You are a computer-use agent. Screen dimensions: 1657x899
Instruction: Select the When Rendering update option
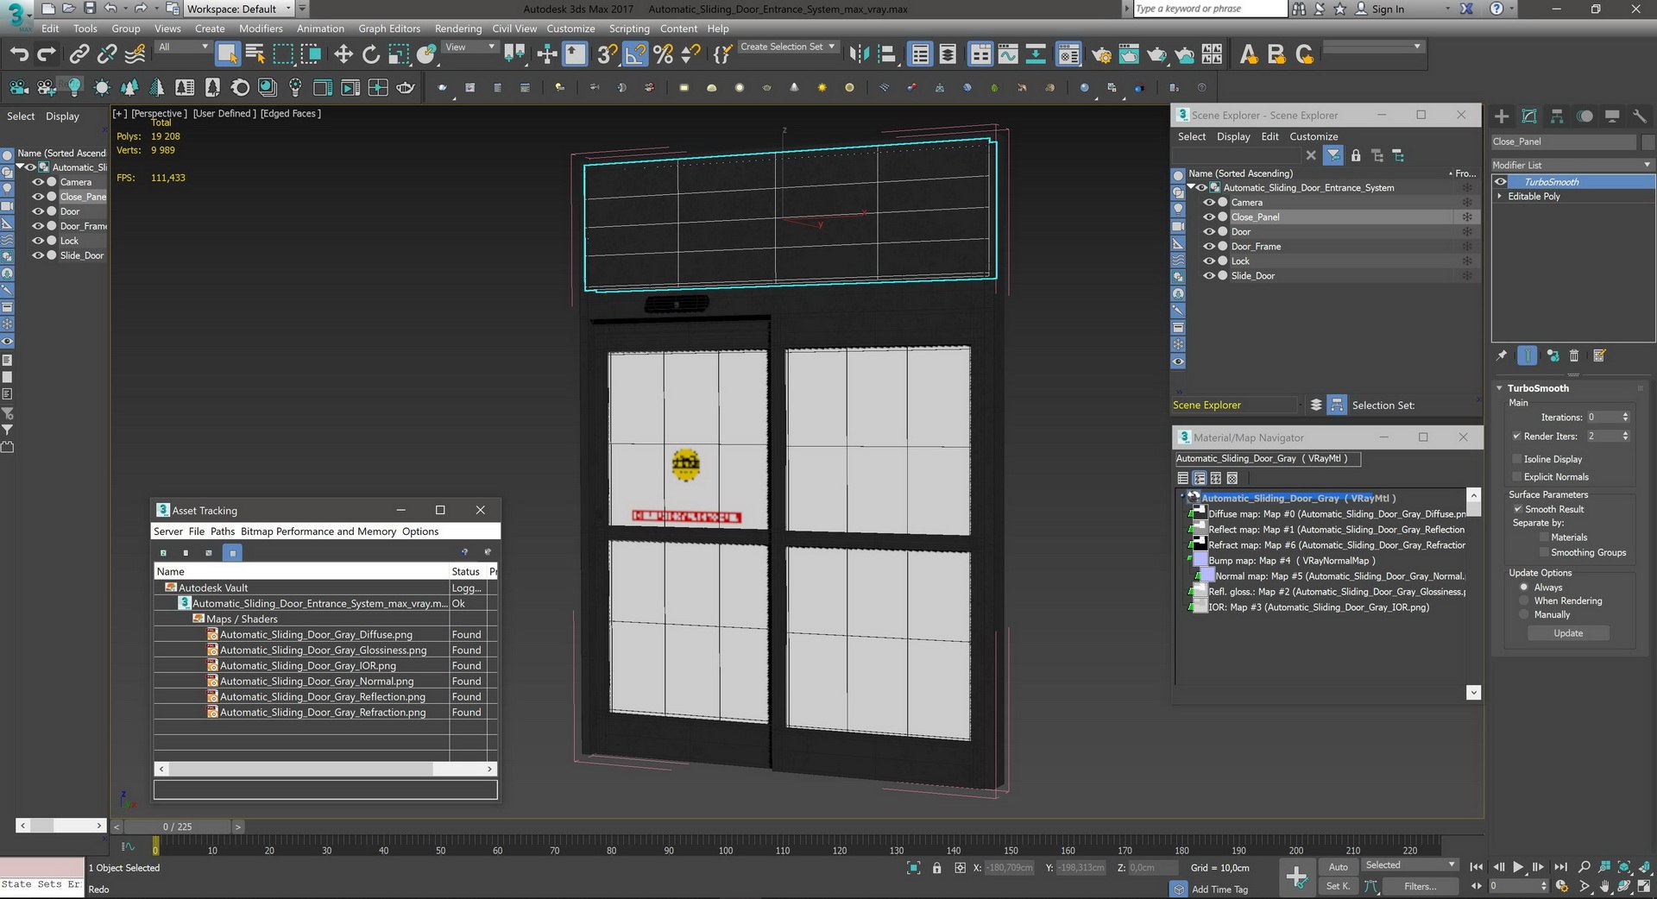tap(1524, 600)
